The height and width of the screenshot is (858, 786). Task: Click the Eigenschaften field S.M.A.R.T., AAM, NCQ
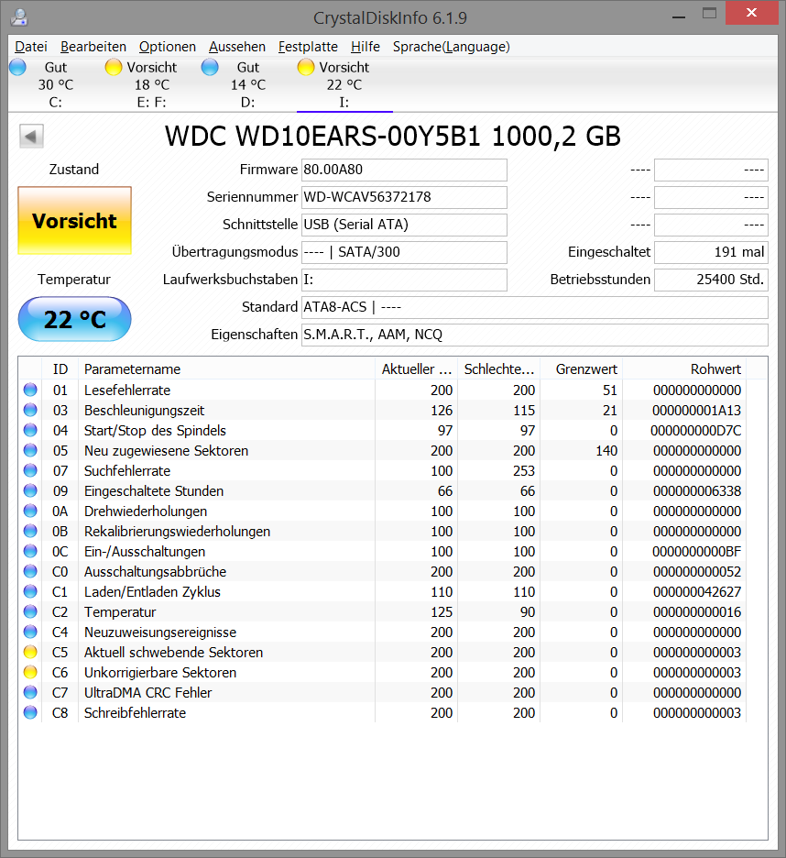click(x=535, y=335)
